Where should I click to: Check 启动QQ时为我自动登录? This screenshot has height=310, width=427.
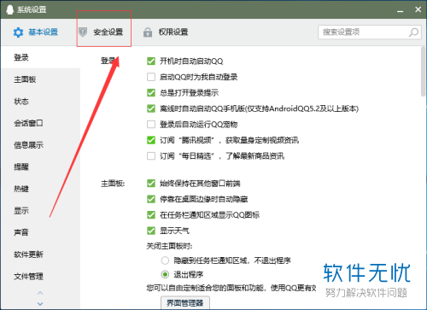point(151,77)
